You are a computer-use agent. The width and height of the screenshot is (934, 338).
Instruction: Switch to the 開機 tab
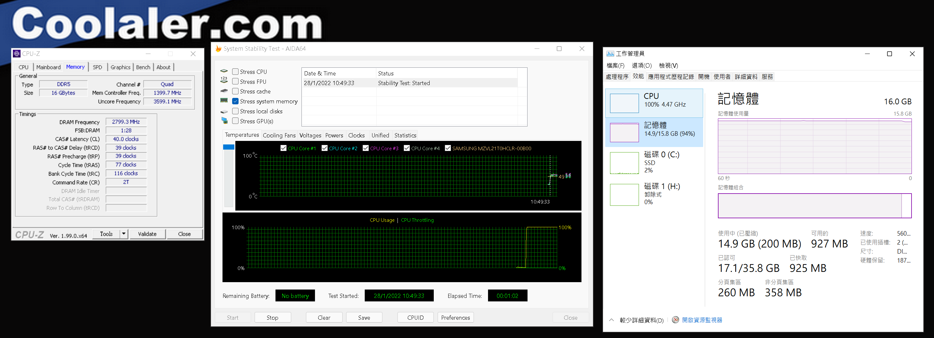pos(703,77)
